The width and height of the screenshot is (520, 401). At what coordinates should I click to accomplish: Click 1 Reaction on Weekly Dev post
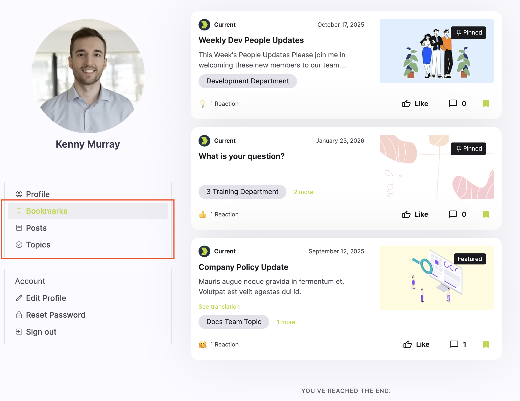click(224, 104)
